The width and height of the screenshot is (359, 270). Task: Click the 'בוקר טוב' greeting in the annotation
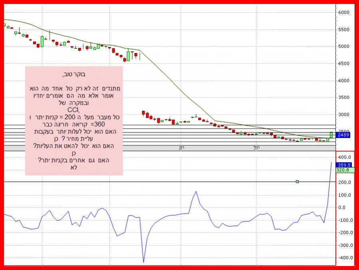(x=74, y=74)
